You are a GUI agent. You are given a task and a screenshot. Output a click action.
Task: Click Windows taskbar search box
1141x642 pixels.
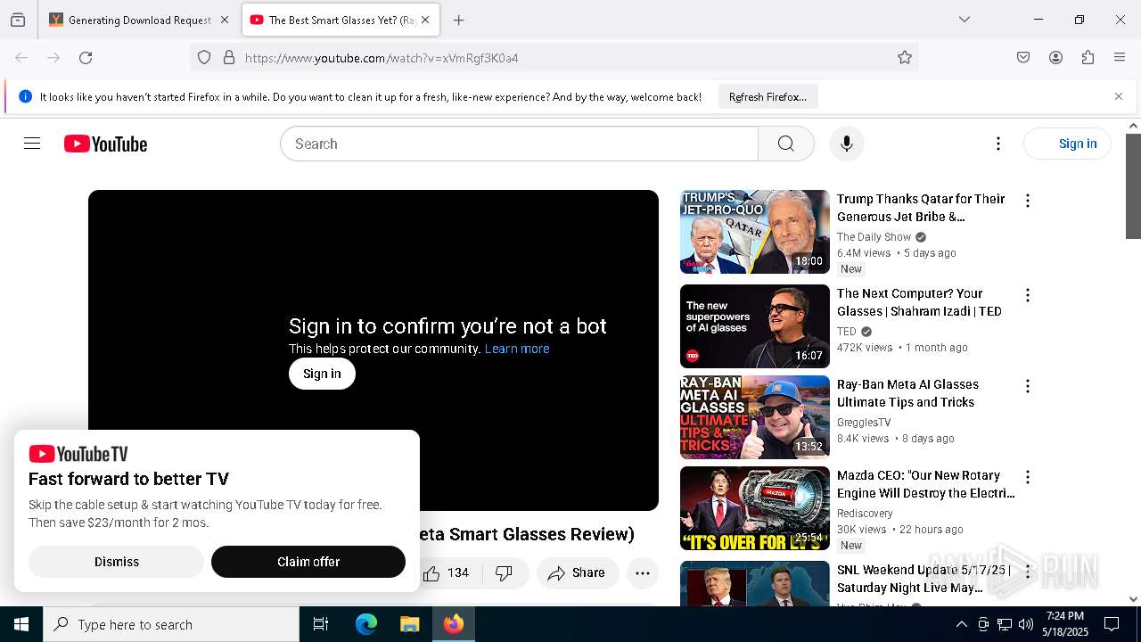coord(171,624)
